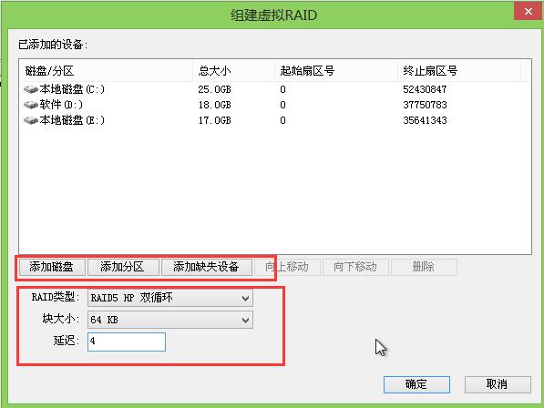This screenshot has height=408, width=544.
Task: Click the drive icon for 本地磁盘 (C:)
Action: [x=31, y=89]
